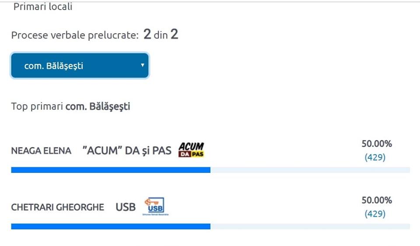
Task: Click the dropdown arrow beside com. Bălășești
Action: (x=143, y=65)
